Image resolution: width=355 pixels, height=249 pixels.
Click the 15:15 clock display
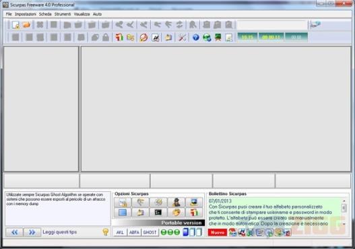tap(247, 37)
